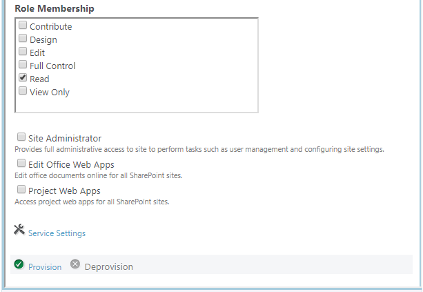Click the Contribute role label

pos(50,27)
